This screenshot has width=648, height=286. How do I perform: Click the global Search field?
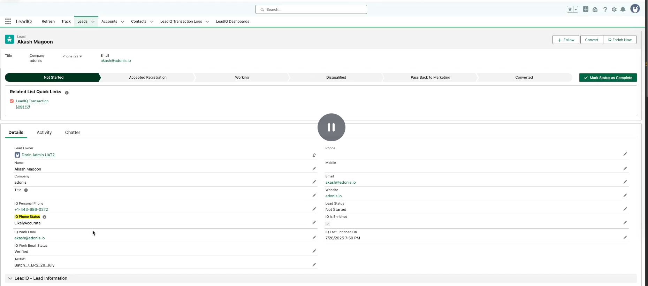coord(311,9)
